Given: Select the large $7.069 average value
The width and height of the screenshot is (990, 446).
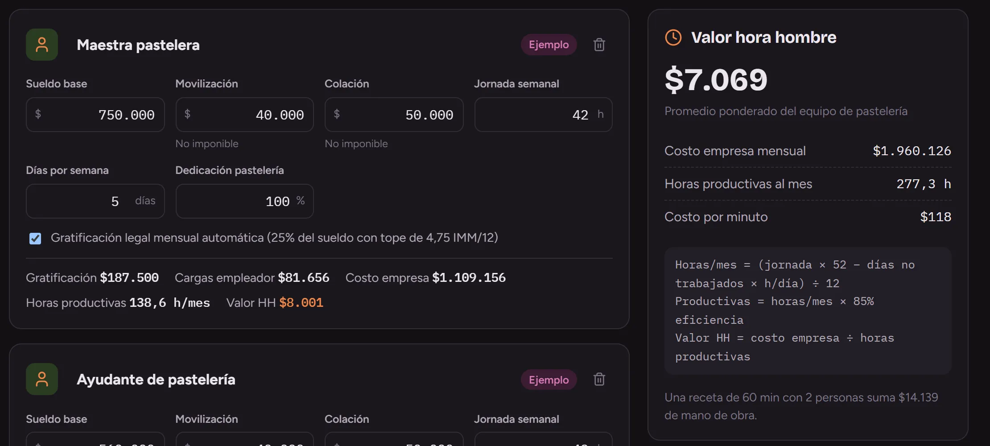Looking at the screenshot, I should (716, 79).
